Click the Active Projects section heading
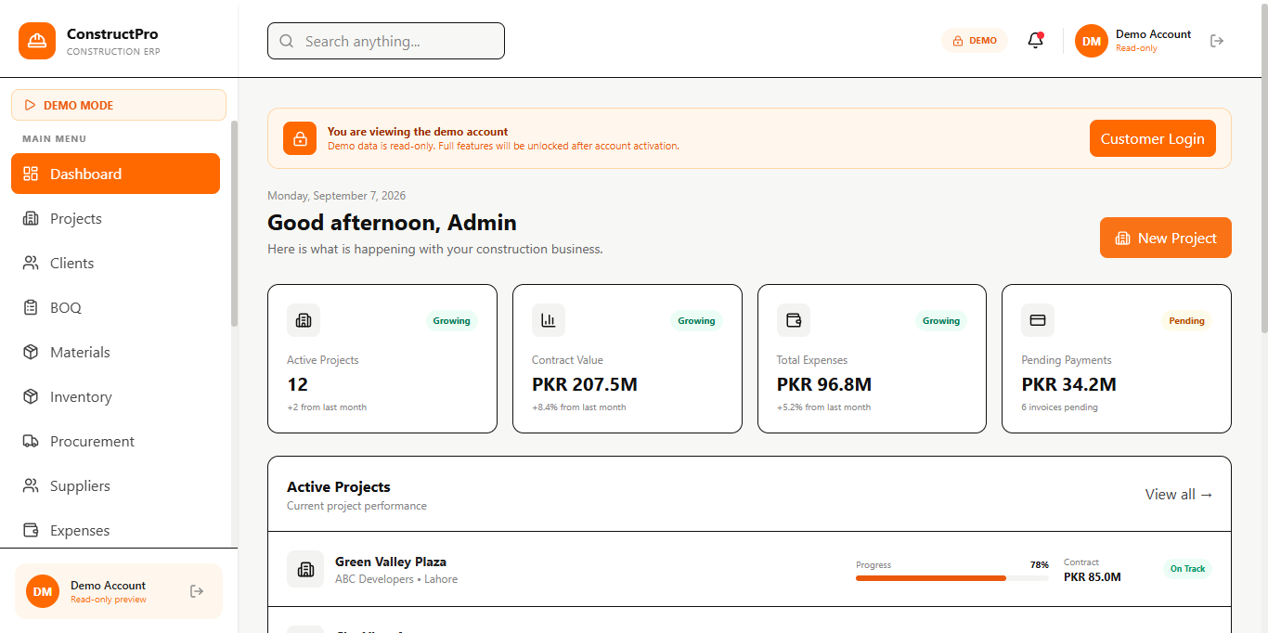This screenshot has width=1268, height=633. click(339, 487)
